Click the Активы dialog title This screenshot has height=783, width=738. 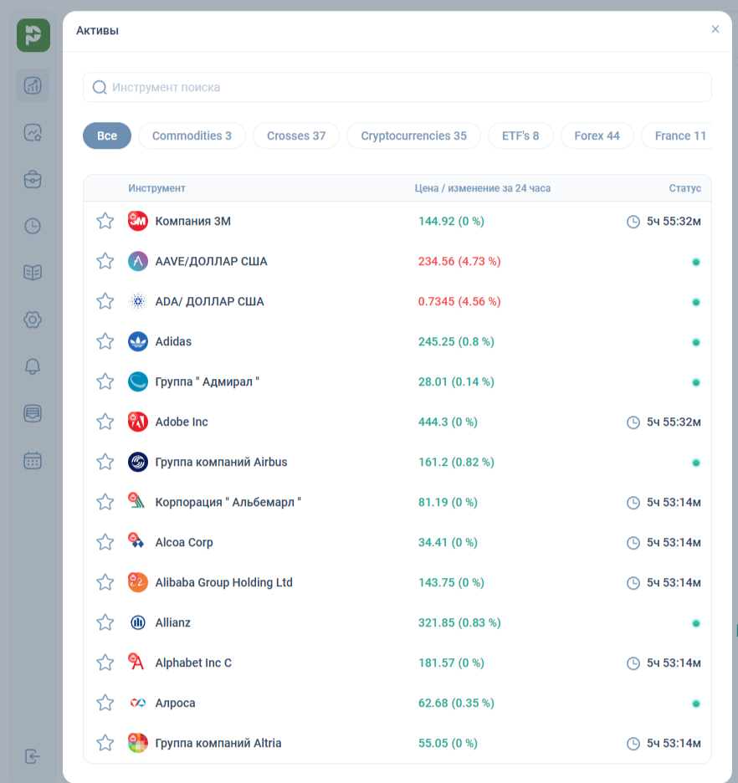click(x=97, y=30)
